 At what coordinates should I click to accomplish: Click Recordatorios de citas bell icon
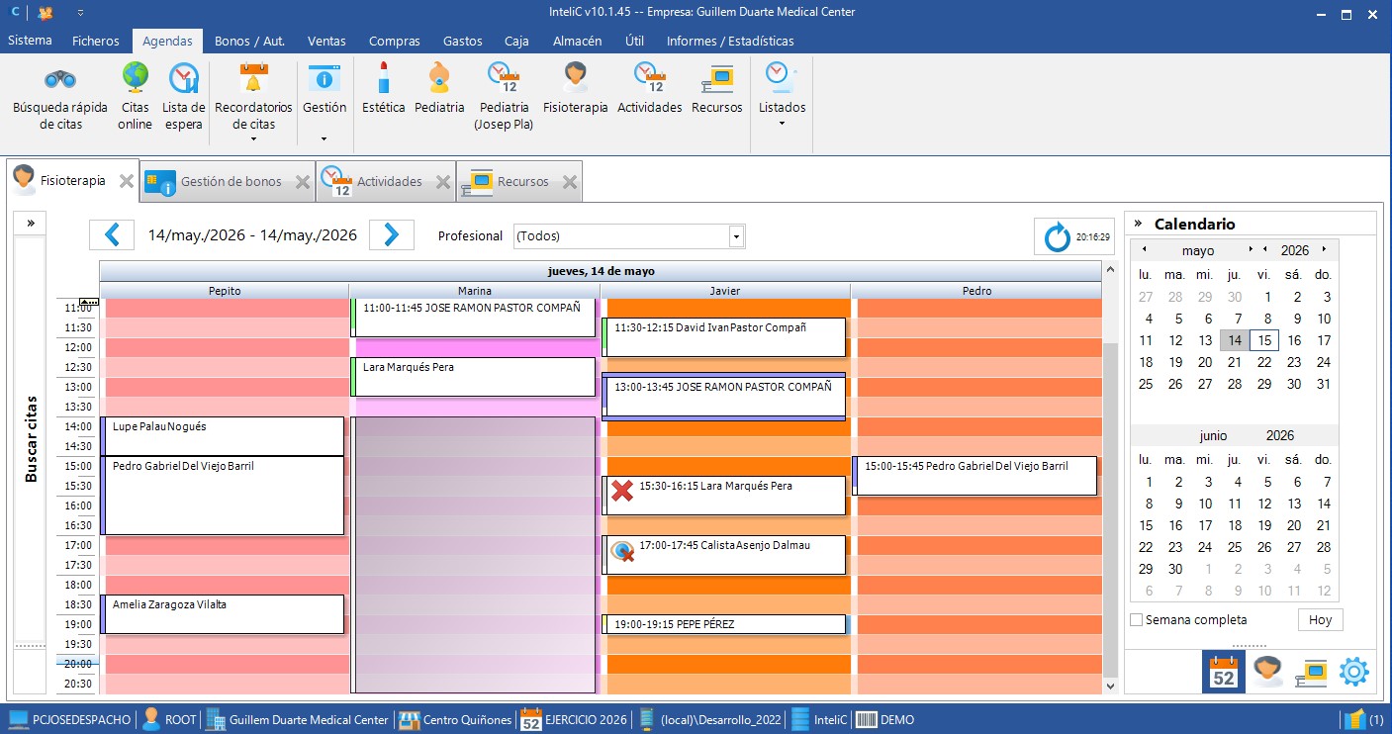click(x=254, y=77)
